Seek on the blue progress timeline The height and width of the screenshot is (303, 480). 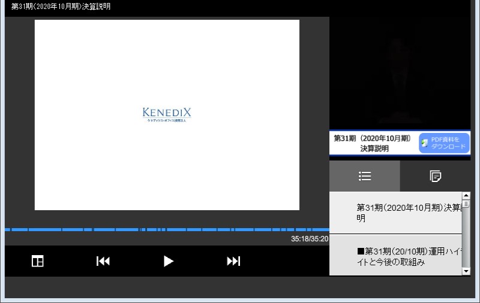click(x=167, y=229)
